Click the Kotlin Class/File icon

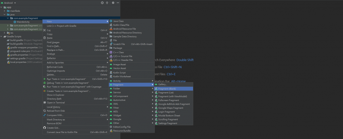click(x=111, y=25)
